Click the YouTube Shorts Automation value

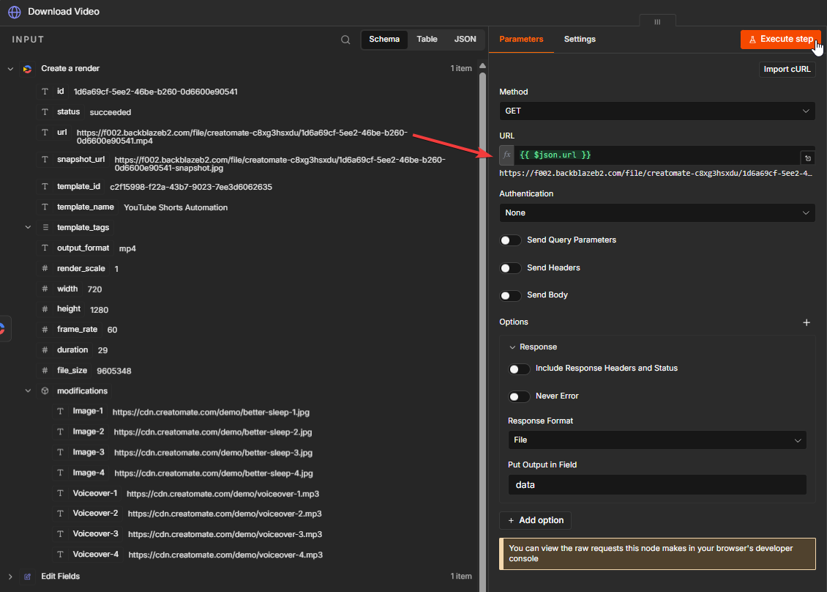point(176,207)
